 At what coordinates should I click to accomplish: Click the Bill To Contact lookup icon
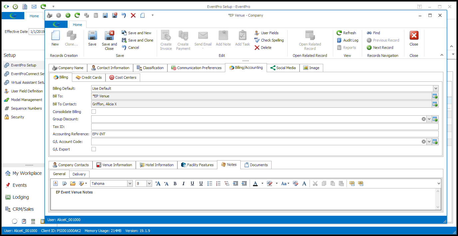point(435,104)
